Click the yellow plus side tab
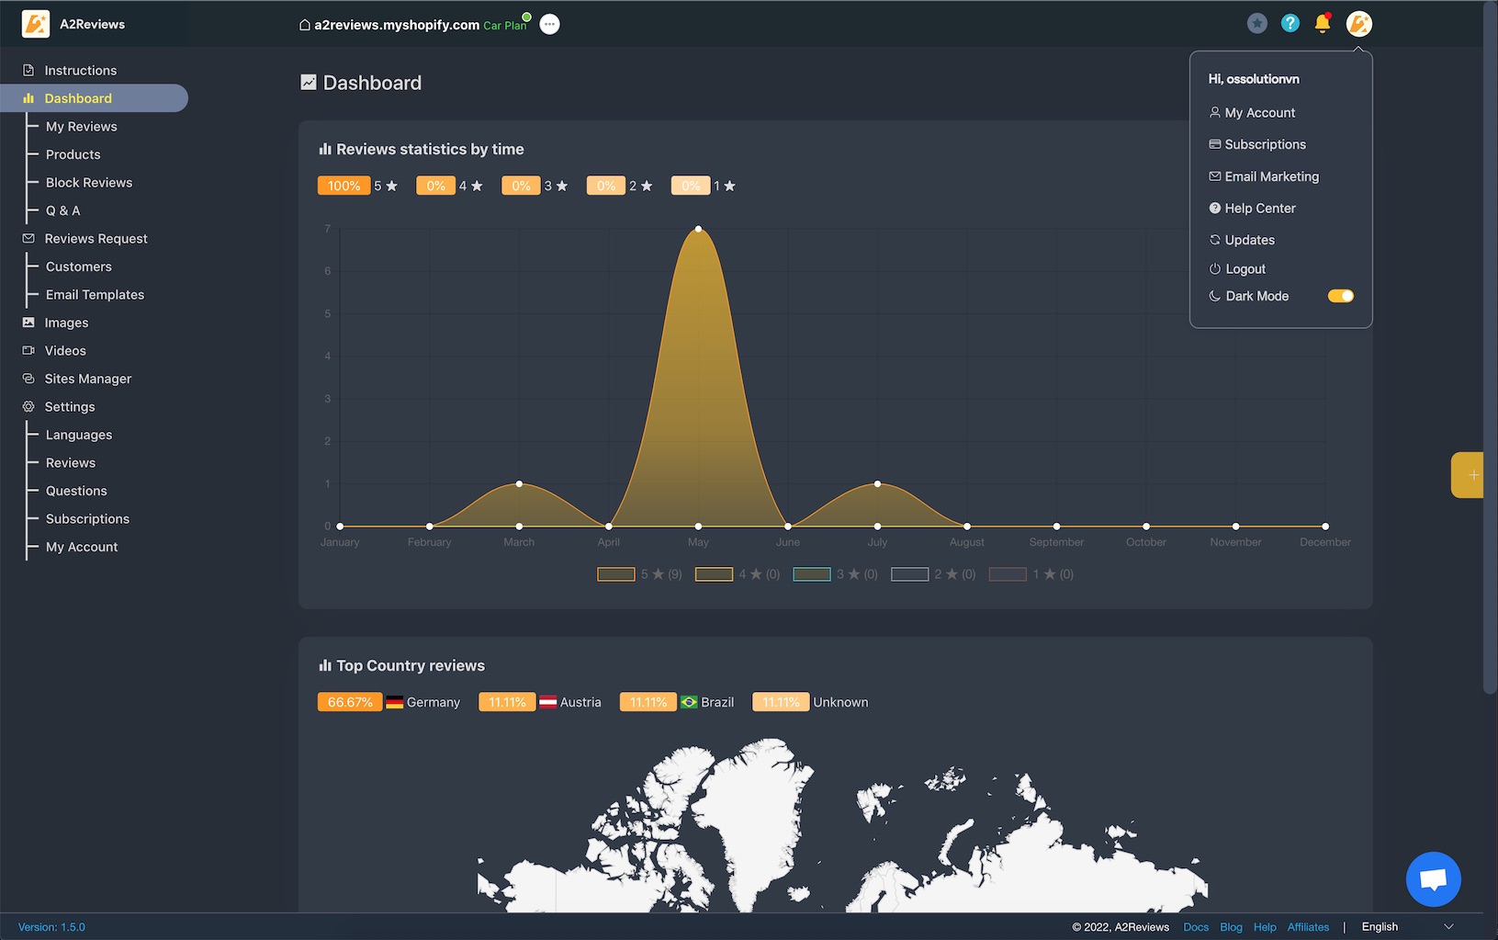 (1470, 475)
